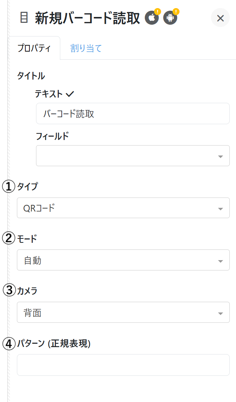Open the カメラ dropdown showing 背面
The image size is (236, 402).
[123, 312]
